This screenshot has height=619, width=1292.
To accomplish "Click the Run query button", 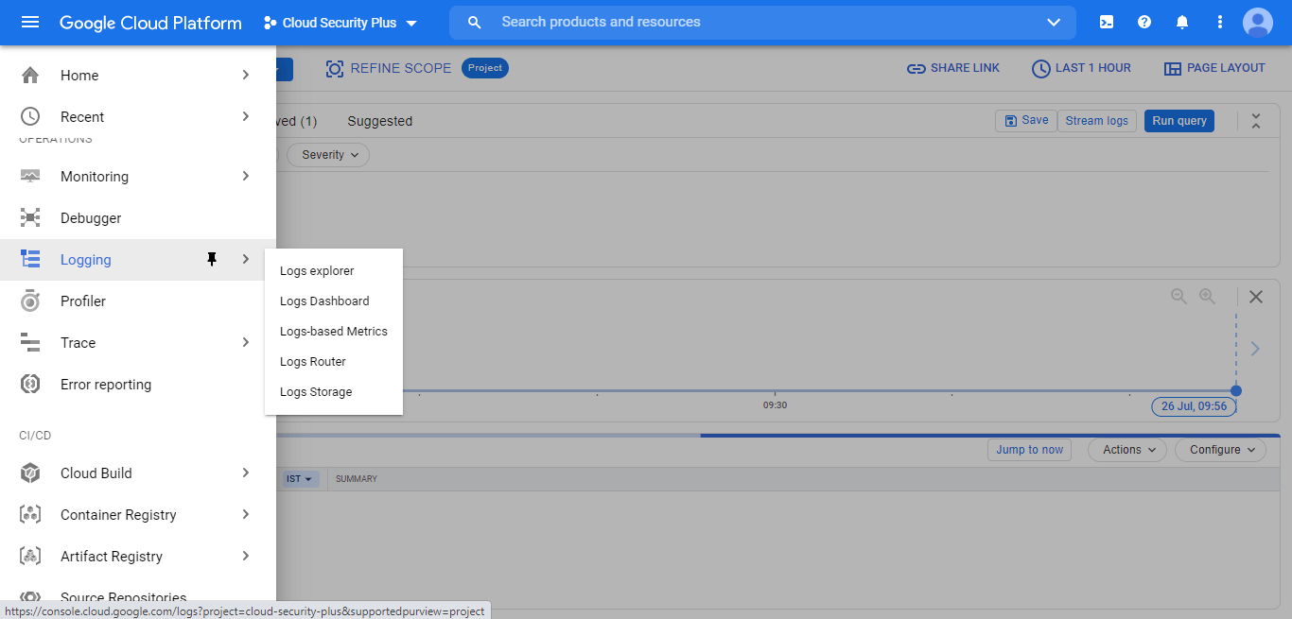I will 1179,121.
